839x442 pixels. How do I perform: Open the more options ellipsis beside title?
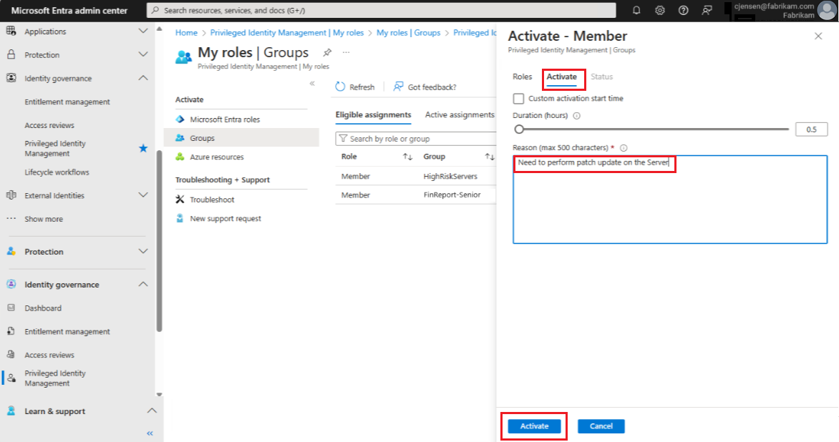coord(346,52)
